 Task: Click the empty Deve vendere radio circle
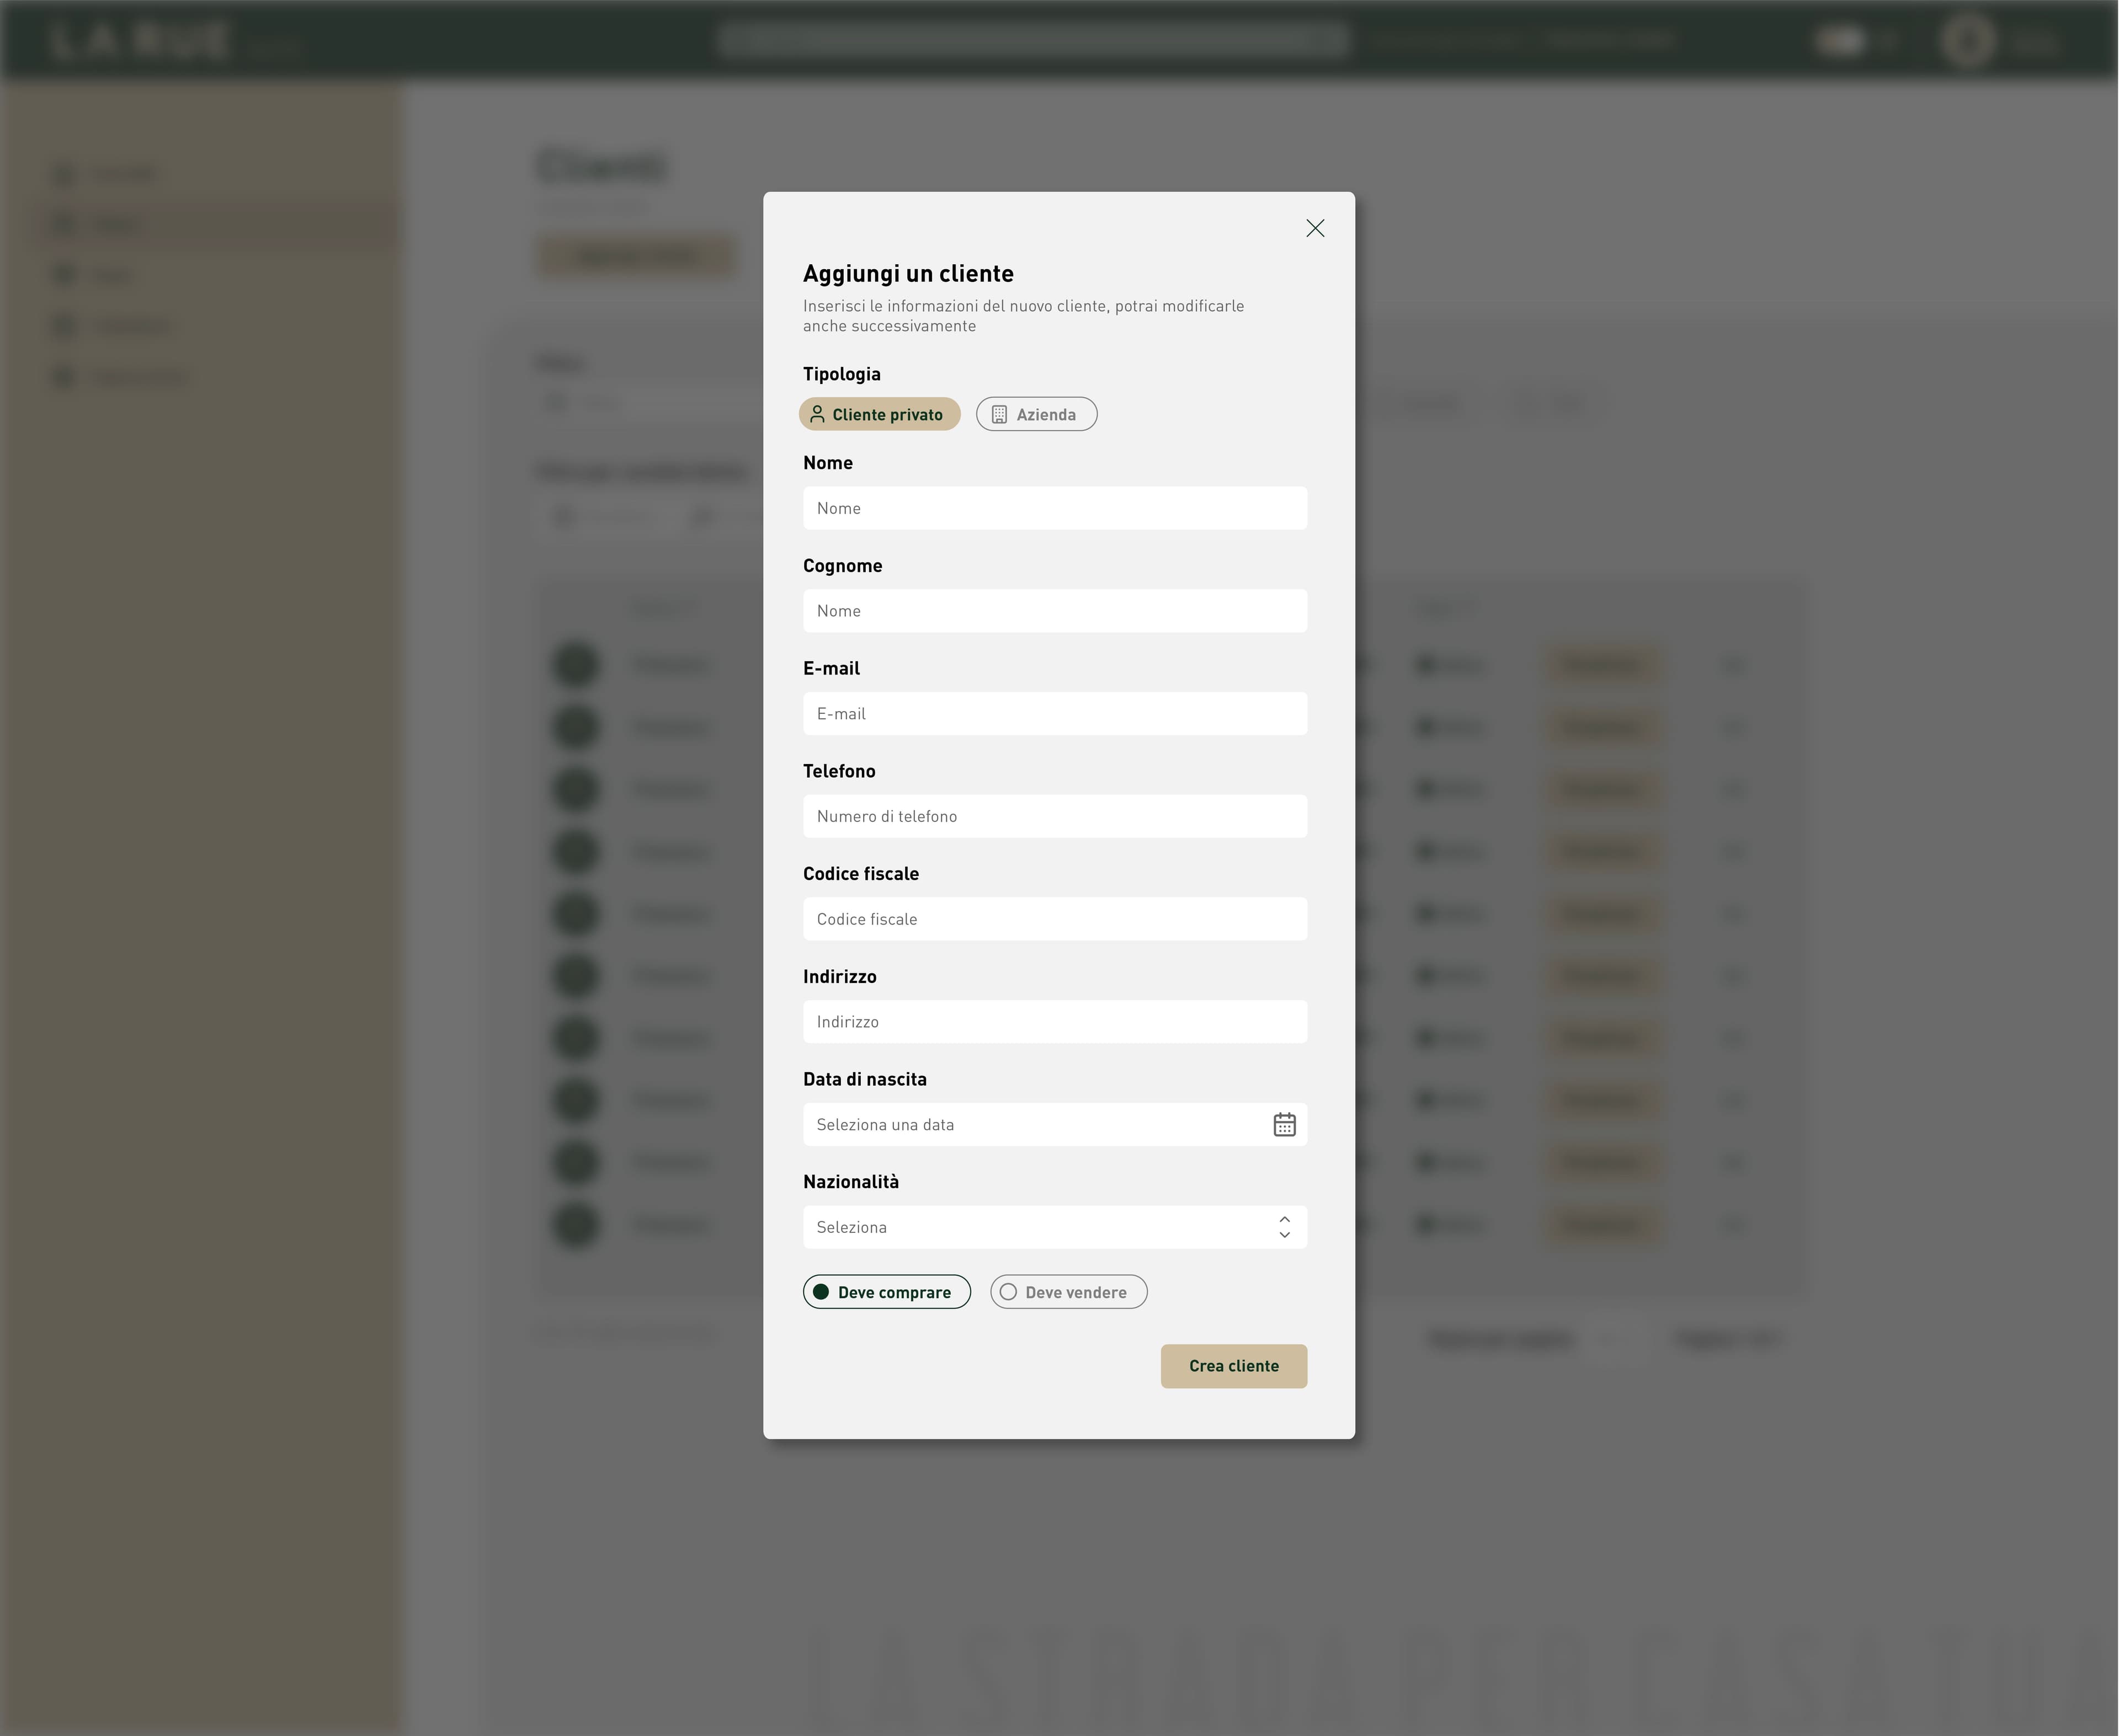coord(1009,1292)
